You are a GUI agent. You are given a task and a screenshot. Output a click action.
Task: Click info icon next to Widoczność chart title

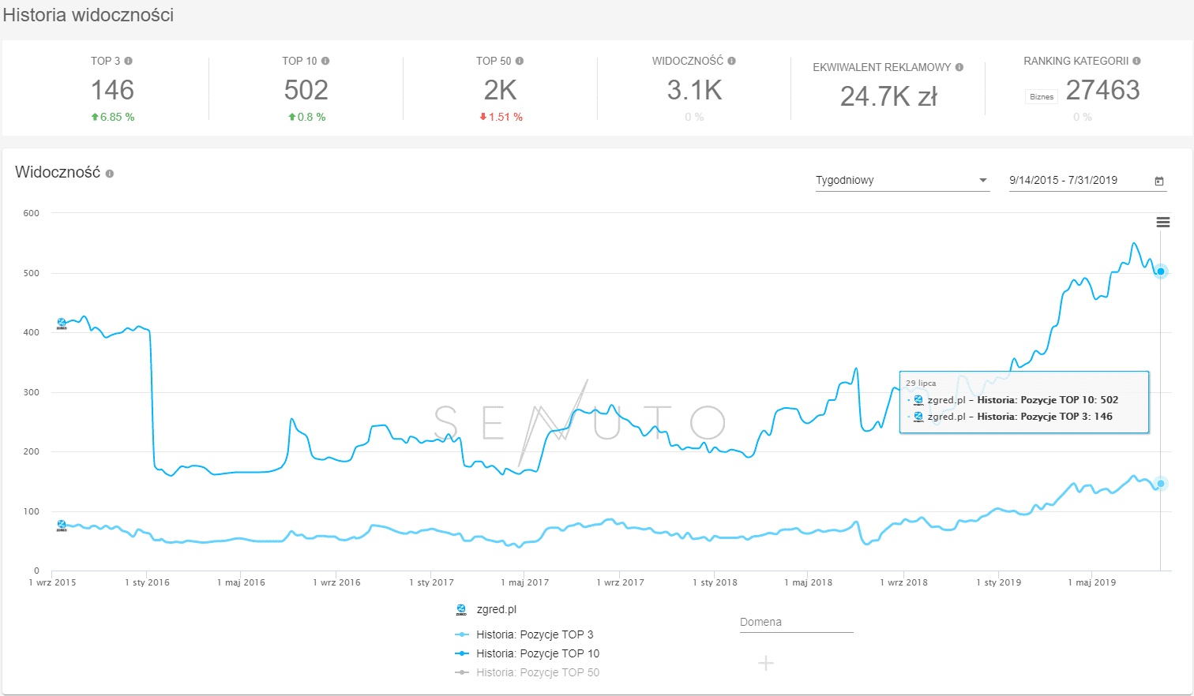tap(110, 174)
